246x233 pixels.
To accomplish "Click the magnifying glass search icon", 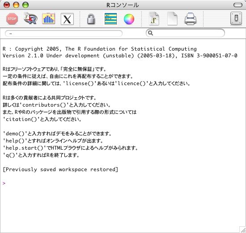I will [x=150, y=33].
